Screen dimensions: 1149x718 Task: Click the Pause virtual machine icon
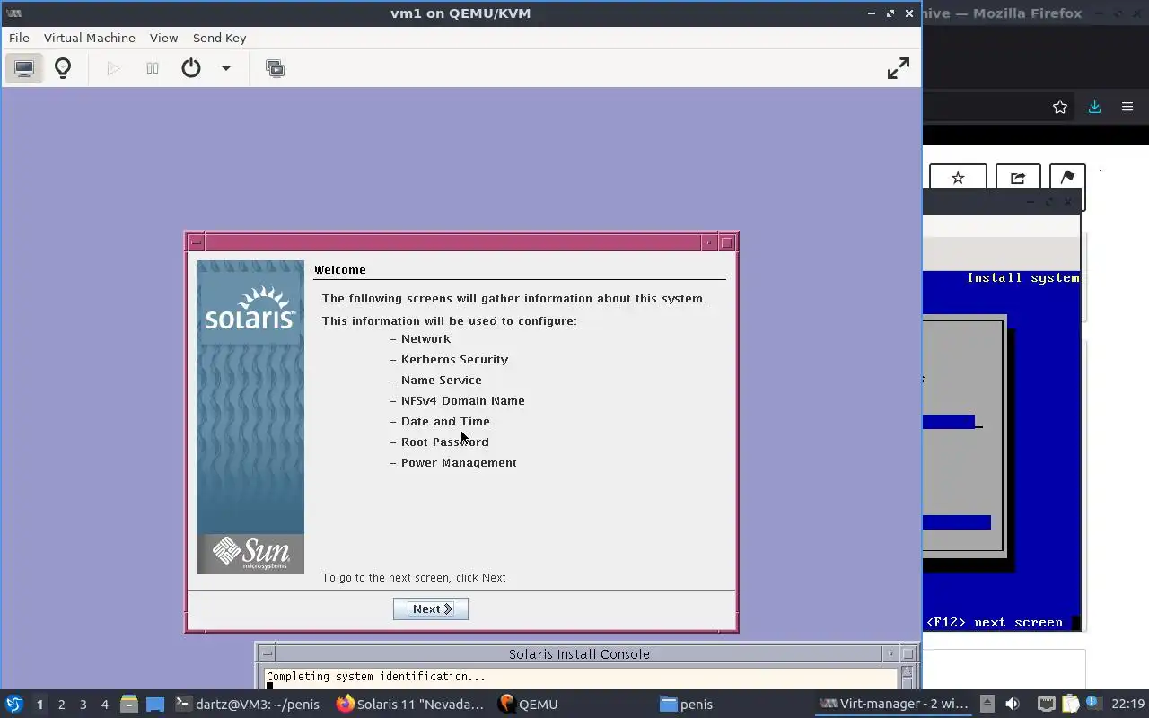pos(153,68)
